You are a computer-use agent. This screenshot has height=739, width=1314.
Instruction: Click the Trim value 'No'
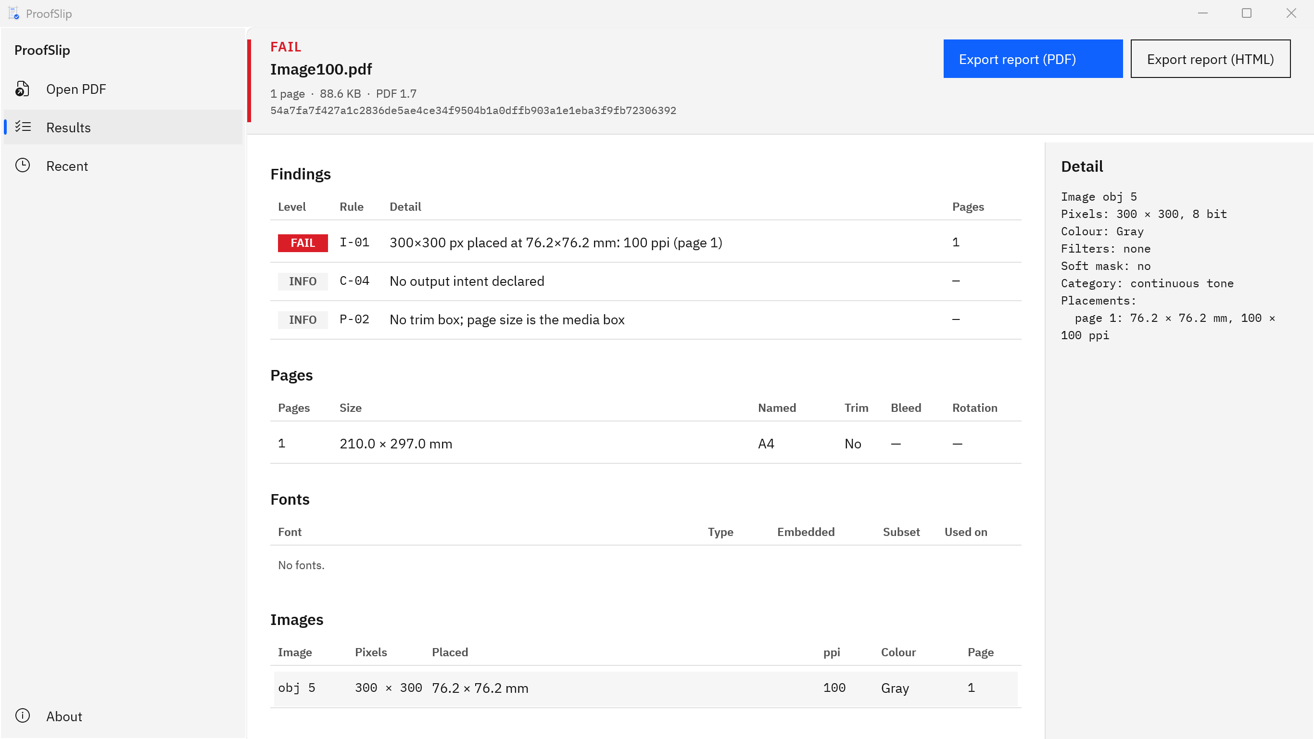point(853,444)
